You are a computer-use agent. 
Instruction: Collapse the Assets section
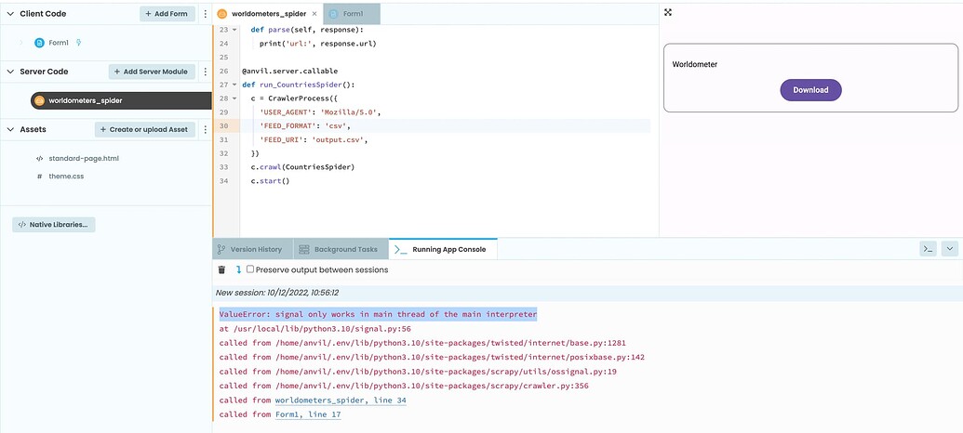(10, 129)
